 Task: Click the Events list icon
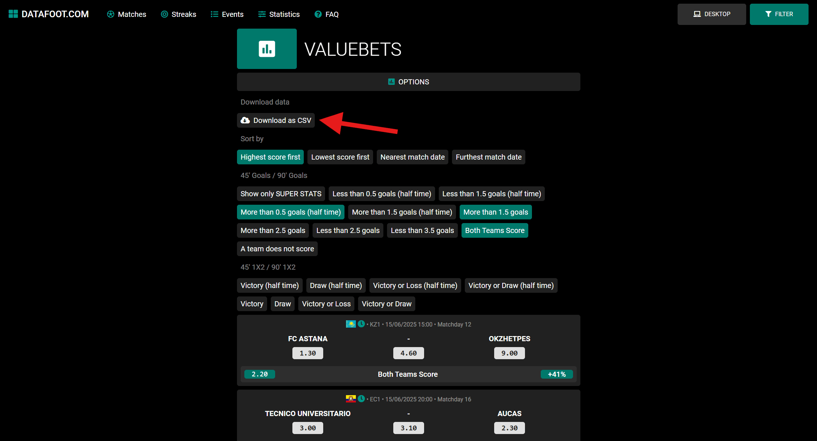[x=214, y=14]
